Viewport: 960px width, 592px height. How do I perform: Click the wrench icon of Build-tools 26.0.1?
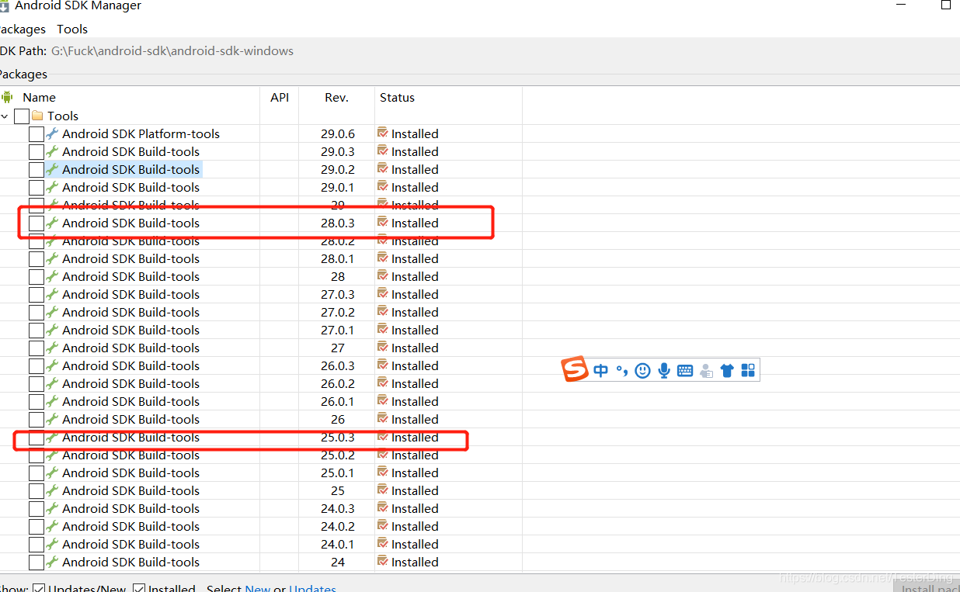52,401
